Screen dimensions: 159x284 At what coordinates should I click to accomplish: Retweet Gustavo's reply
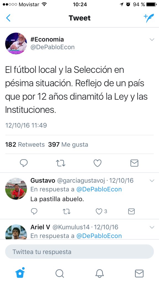67,211
